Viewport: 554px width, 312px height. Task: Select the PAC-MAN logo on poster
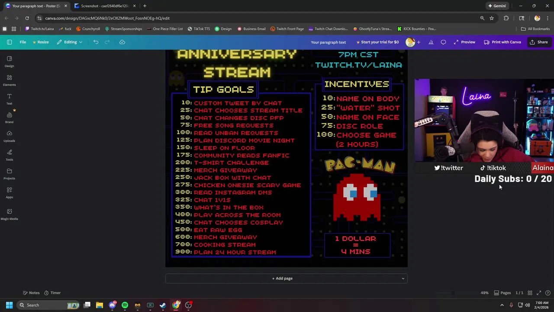click(x=360, y=166)
